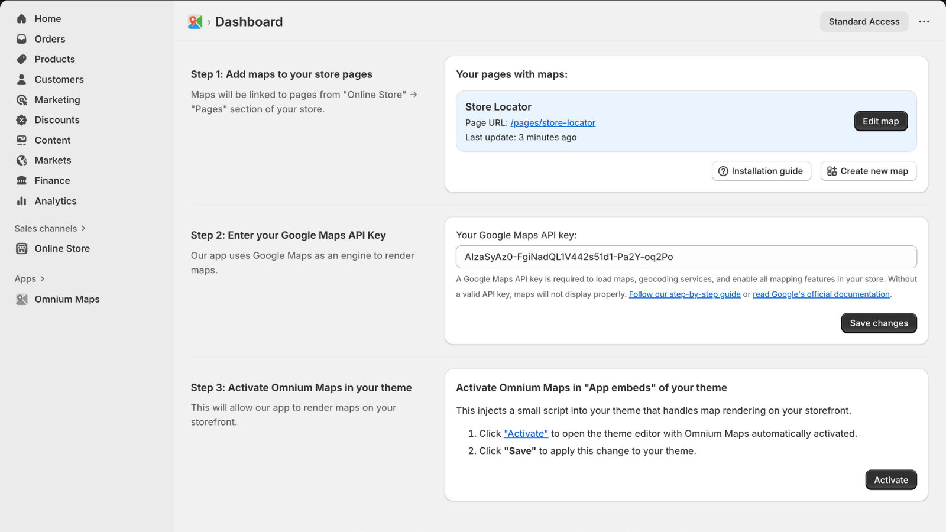Open the Finance bank icon
Screen dimensions: 946x532
pos(22,181)
